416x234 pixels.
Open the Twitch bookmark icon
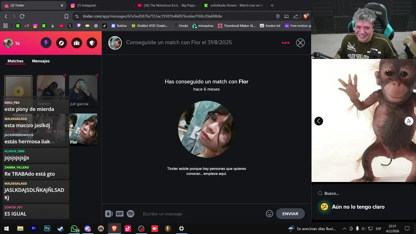click(79, 26)
